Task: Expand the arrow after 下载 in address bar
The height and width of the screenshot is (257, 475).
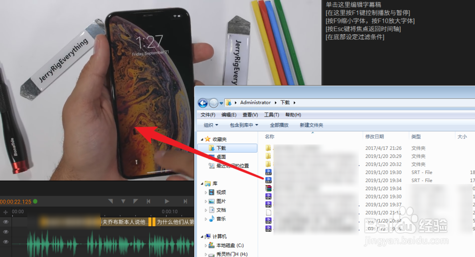Action: [294, 103]
